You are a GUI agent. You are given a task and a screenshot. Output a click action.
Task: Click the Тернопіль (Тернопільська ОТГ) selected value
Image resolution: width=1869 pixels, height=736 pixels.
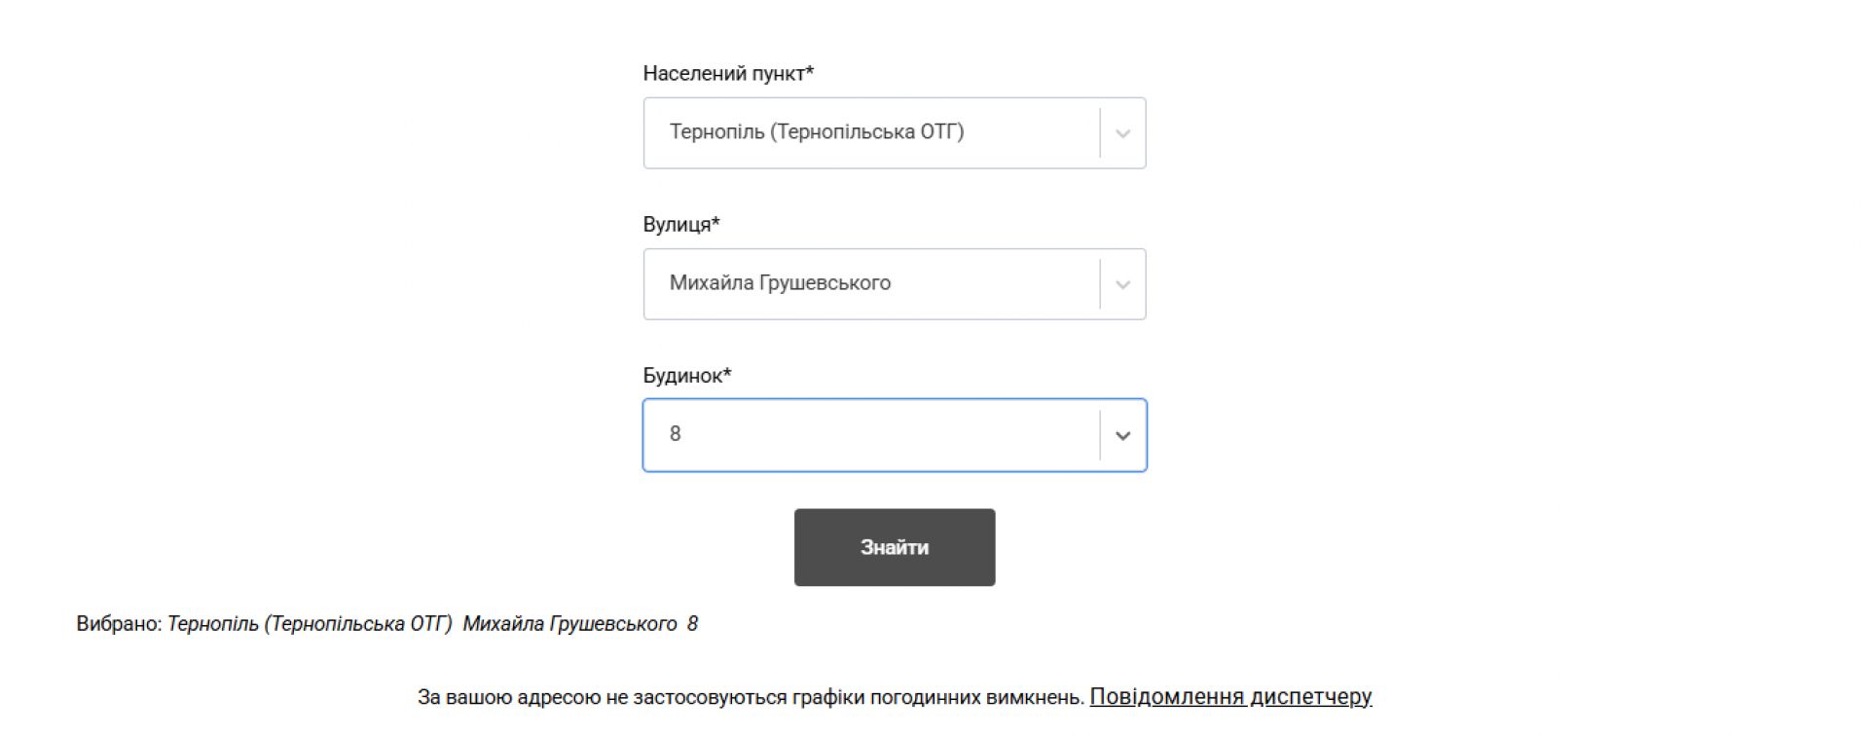(816, 131)
